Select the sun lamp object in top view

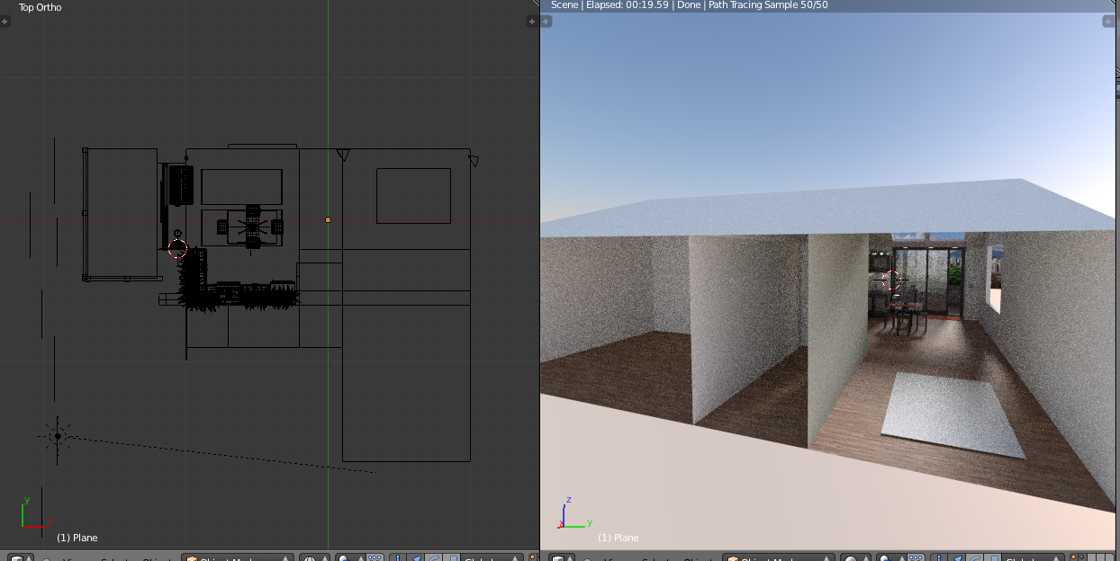[58, 437]
